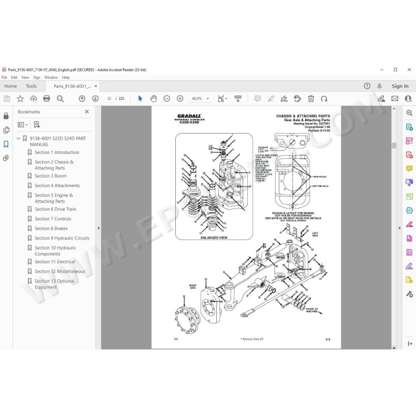Collapse the 9138-4001 522D 524D bookmark tree
Image resolution: width=416 pixels, height=416 pixels.
click(x=18, y=138)
